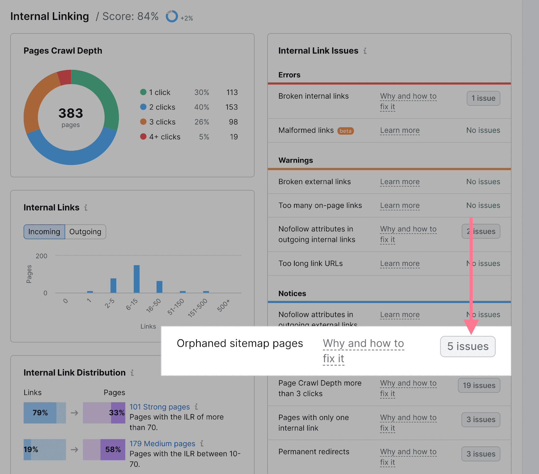Click the score progress ring showing +2%

(x=172, y=16)
